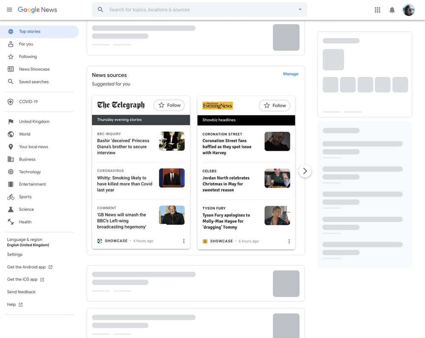Open more options on Telegraph card

click(184, 241)
